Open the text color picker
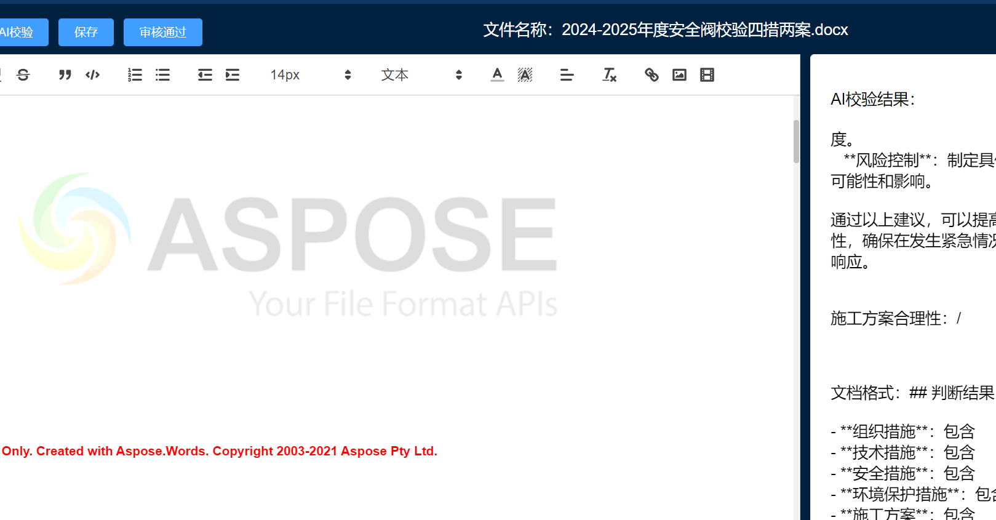 [x=498, y=75]
